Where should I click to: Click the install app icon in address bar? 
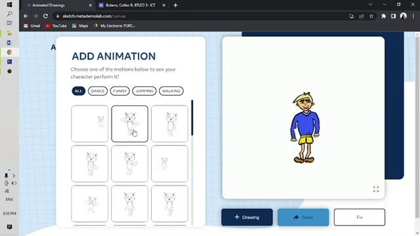pos(352,16)
